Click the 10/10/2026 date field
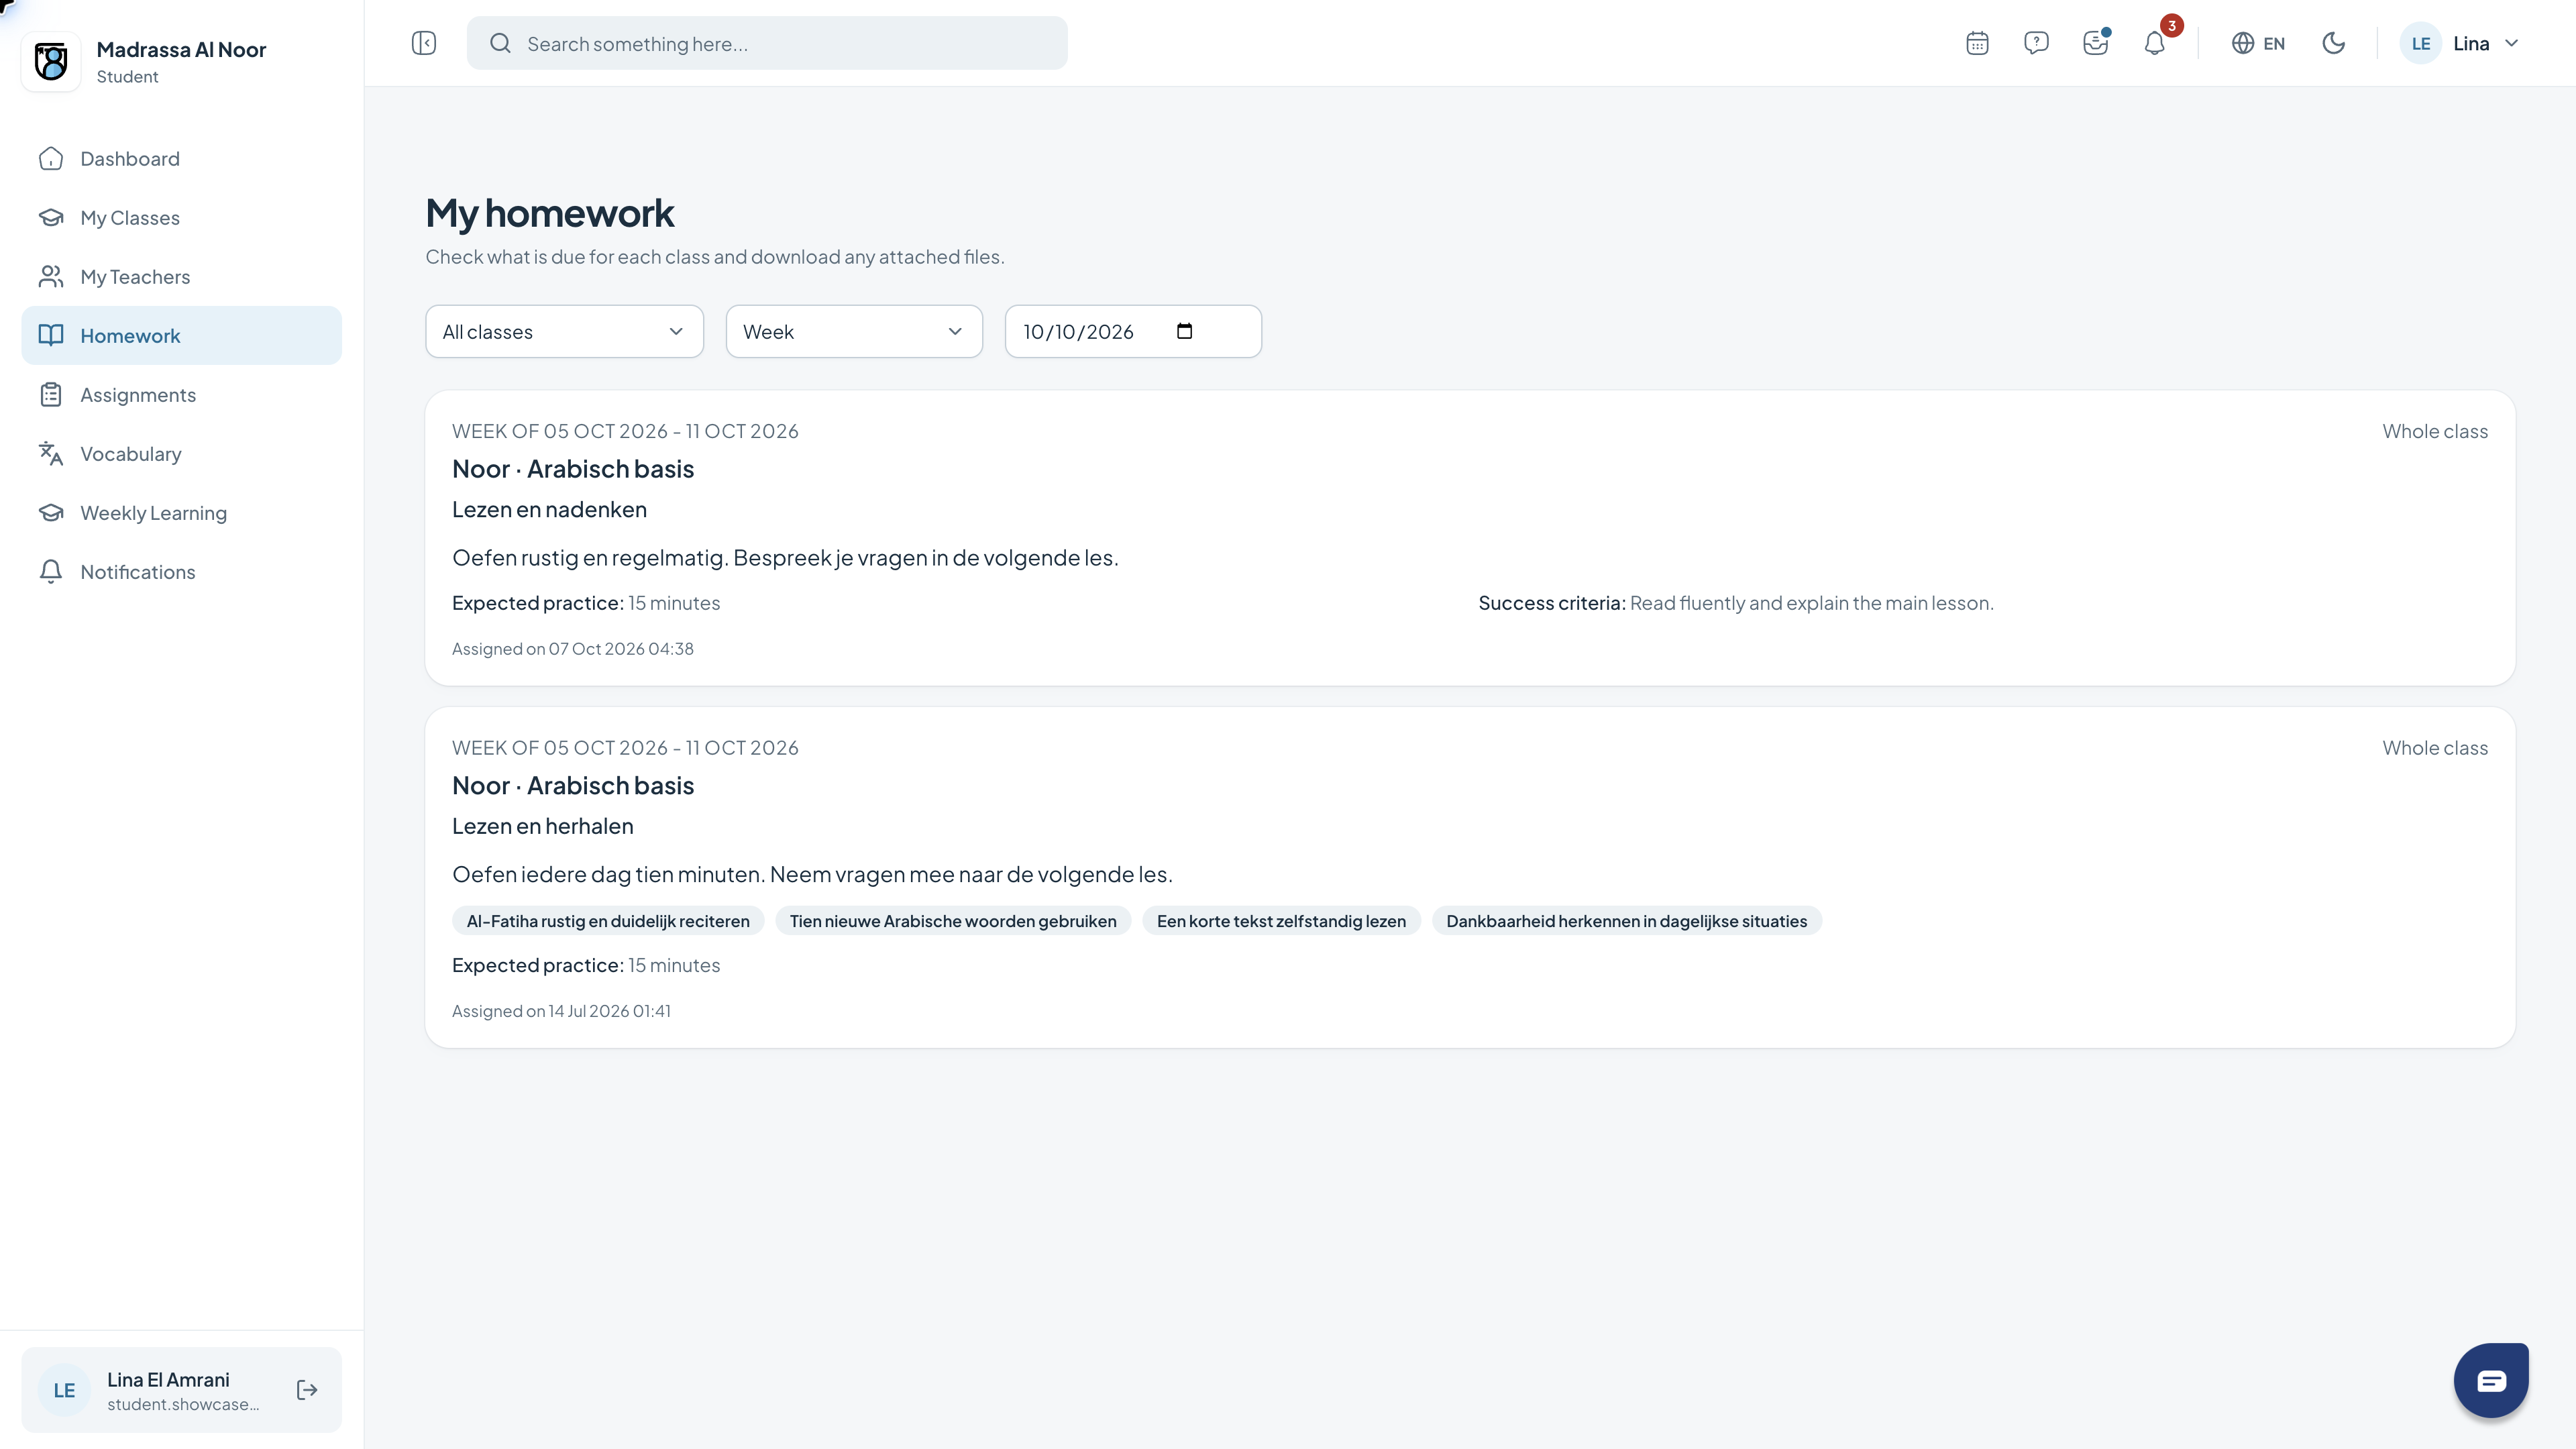The height and width of the screenshot is (1449, 2576). click(x=1133, y=332)
